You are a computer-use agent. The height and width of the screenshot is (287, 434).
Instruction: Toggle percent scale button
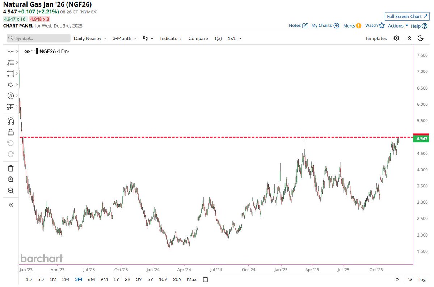click(x=410, y=279)
